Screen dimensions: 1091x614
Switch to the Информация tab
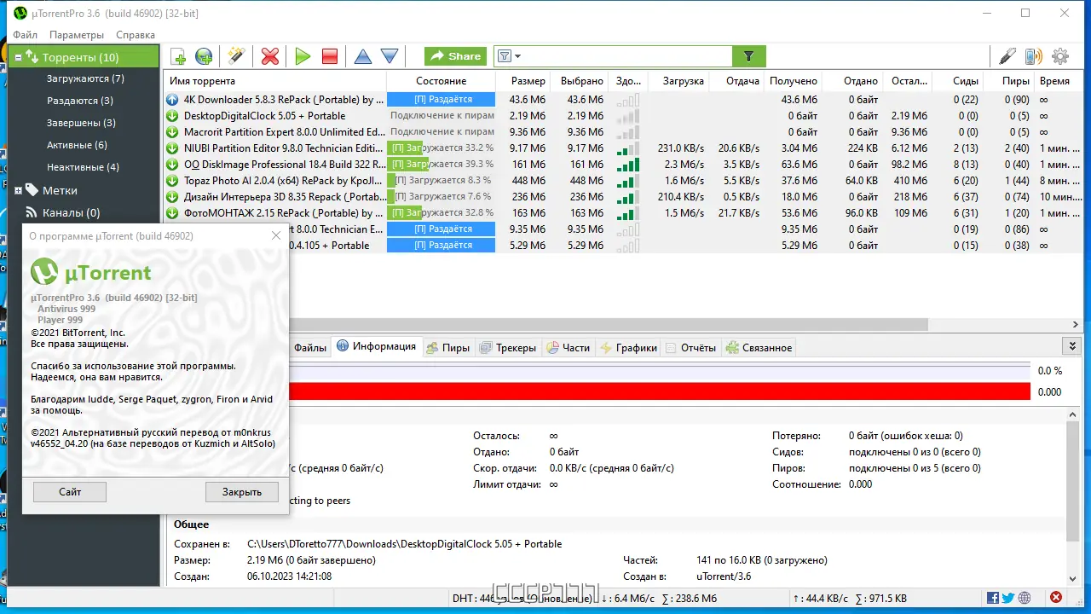pyautogui.click(x=376, y=346)
